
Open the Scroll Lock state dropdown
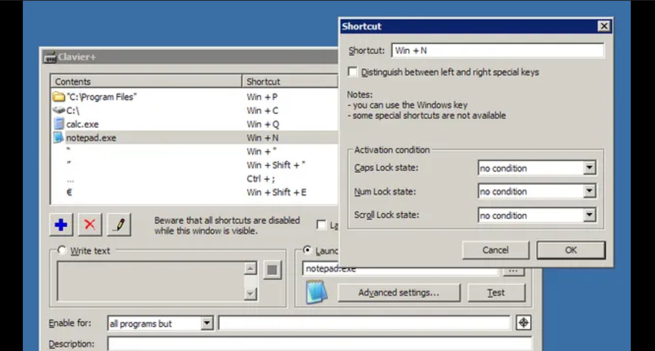pyautogui.click(x=590, y=215)
